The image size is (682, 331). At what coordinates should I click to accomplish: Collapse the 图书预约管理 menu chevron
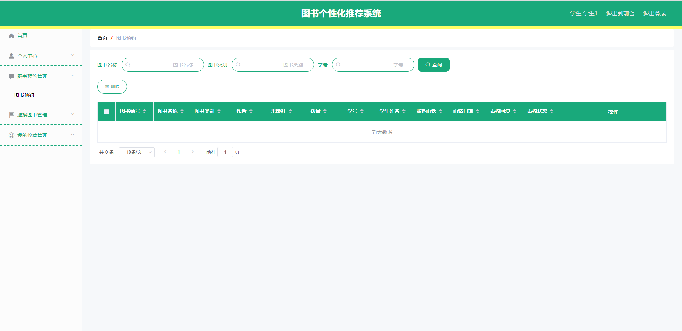pos(73,76)
